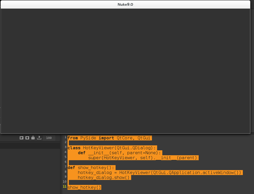This screenshot has width=254, height=194.
Task: Select the def show_hotkey() line
Action: pos(91,167)
